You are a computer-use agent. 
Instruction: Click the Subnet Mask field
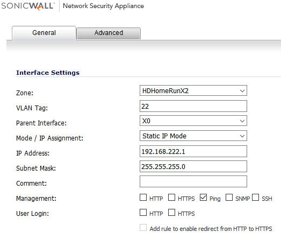193,166
